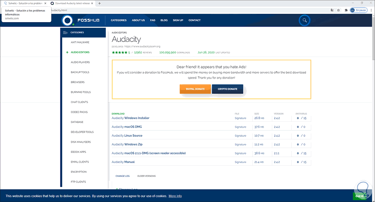Download Audacity Linux Source
Image resolution: width=375 pixels, height=202 pixels.
point(127,136)
